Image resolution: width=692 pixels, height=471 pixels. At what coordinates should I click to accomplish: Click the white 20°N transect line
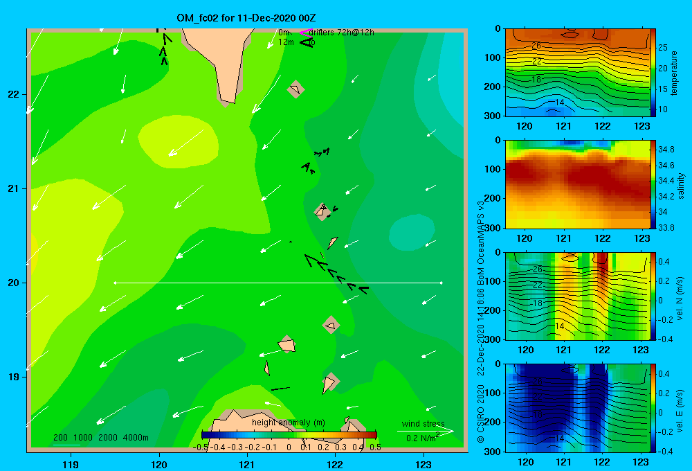point(278,283)
